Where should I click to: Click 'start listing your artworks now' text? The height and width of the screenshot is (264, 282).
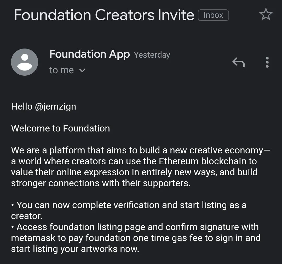coord(75,249)
